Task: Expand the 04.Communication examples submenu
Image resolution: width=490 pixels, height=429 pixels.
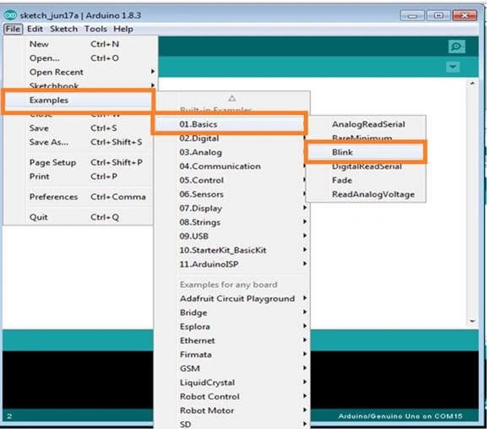Action: [231, 166]
